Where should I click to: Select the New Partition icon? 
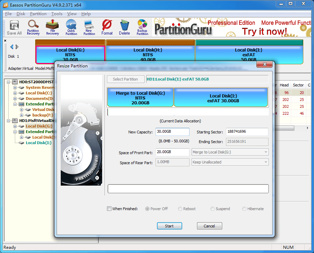tap(89, 28)
